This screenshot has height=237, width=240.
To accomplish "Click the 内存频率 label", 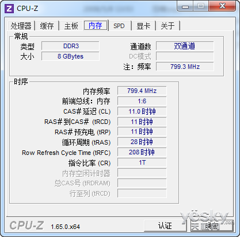I will (x=97, y=91).
